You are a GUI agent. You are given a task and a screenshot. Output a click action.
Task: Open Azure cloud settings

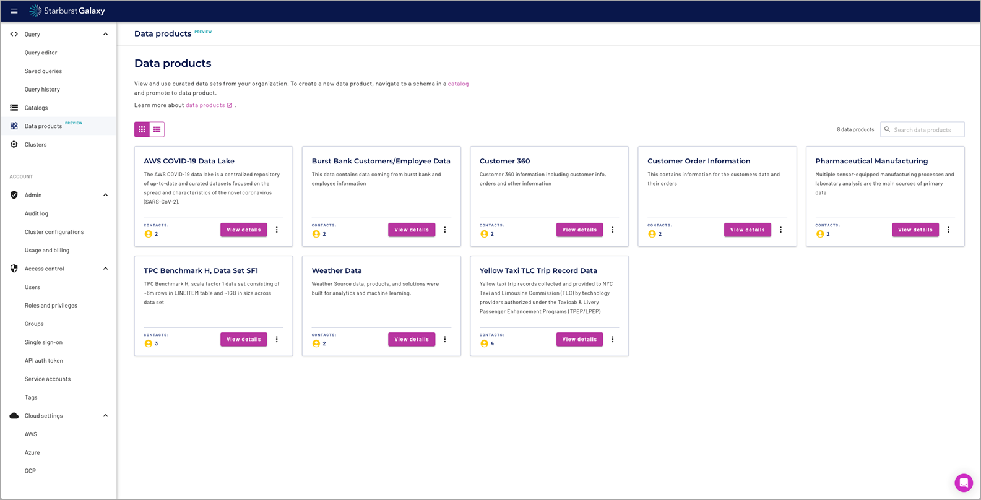tap(32, 452)
